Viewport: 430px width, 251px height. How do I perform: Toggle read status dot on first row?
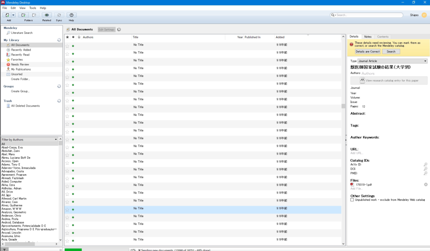point(73,46)
